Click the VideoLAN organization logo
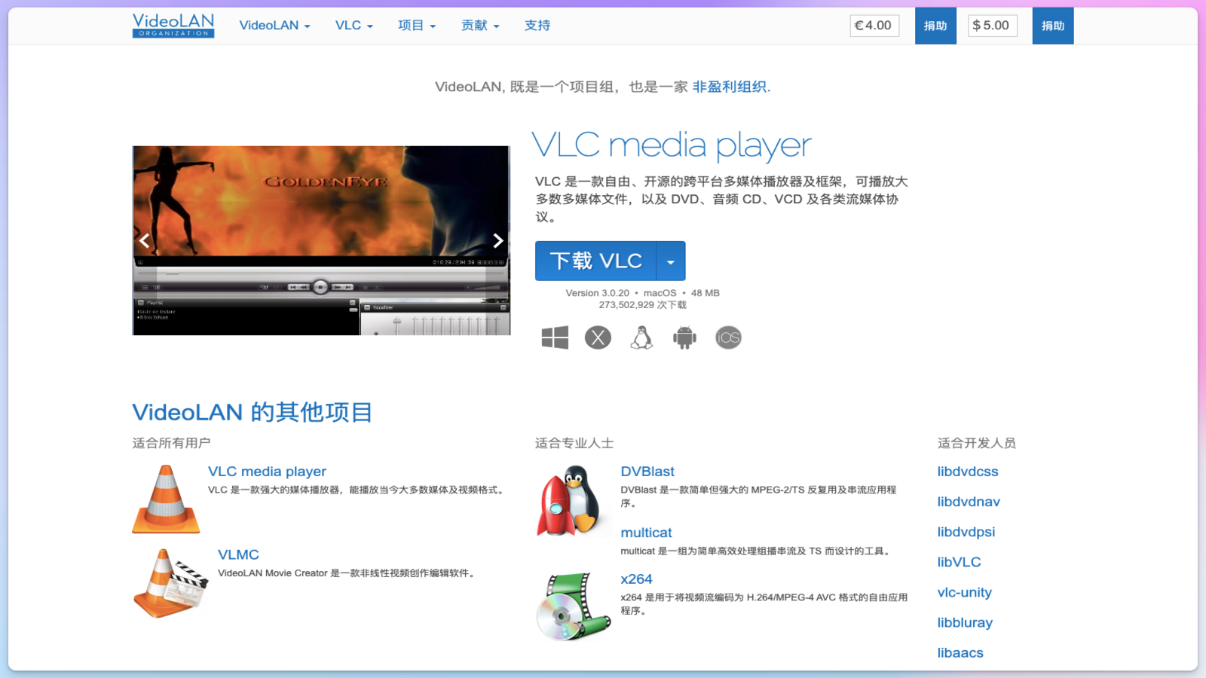The width and height of the screenshot is (1206, 678). click(x=173, y=25)
